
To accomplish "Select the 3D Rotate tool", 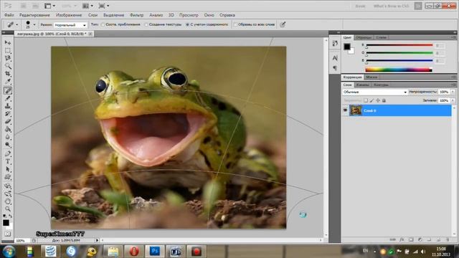I will [x=8, y=186].
